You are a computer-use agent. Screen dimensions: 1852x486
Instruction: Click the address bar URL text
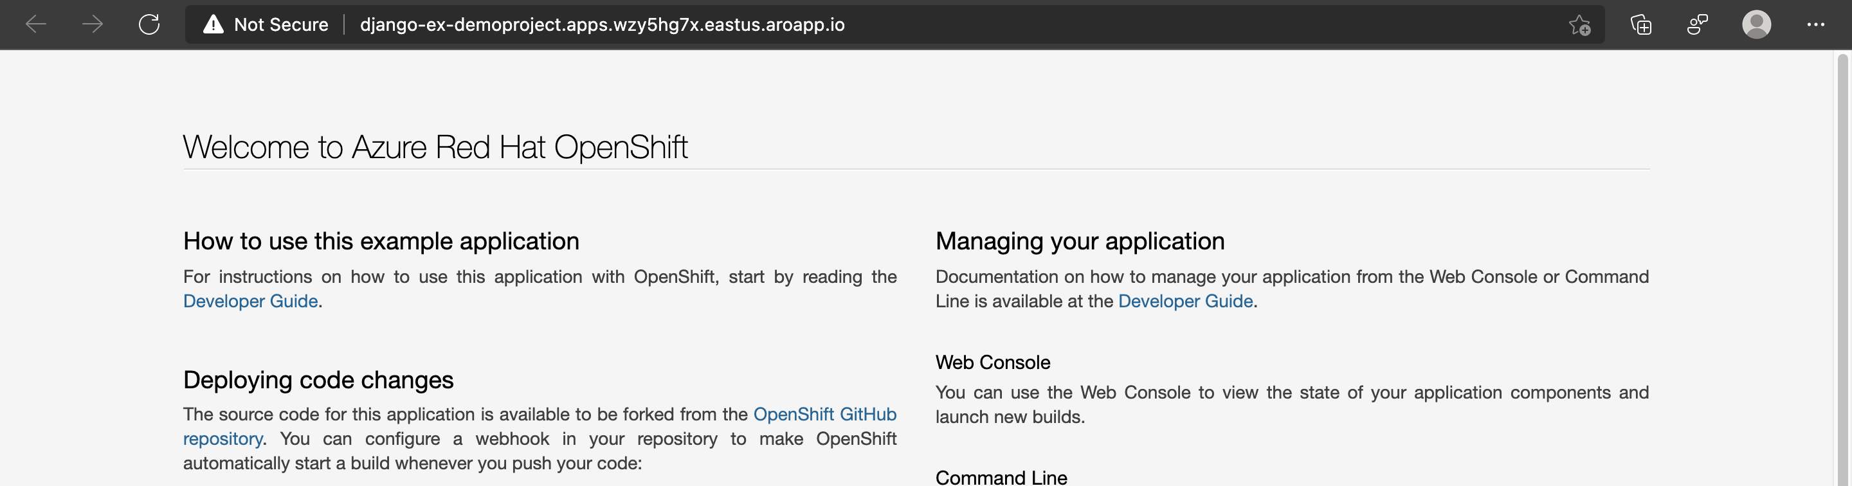(x=602, y=24)
